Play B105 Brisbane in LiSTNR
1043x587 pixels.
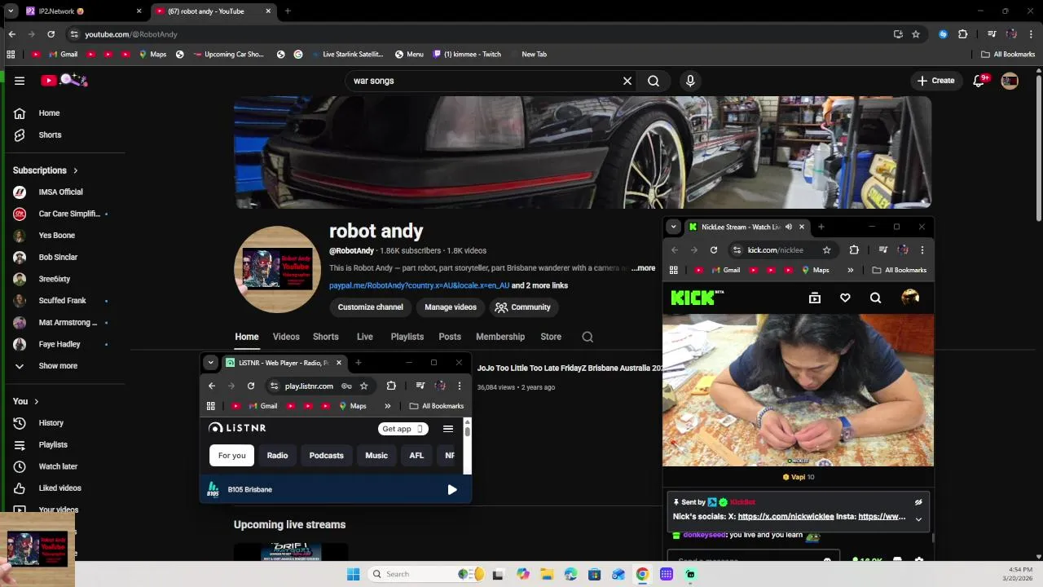(452, 490)
